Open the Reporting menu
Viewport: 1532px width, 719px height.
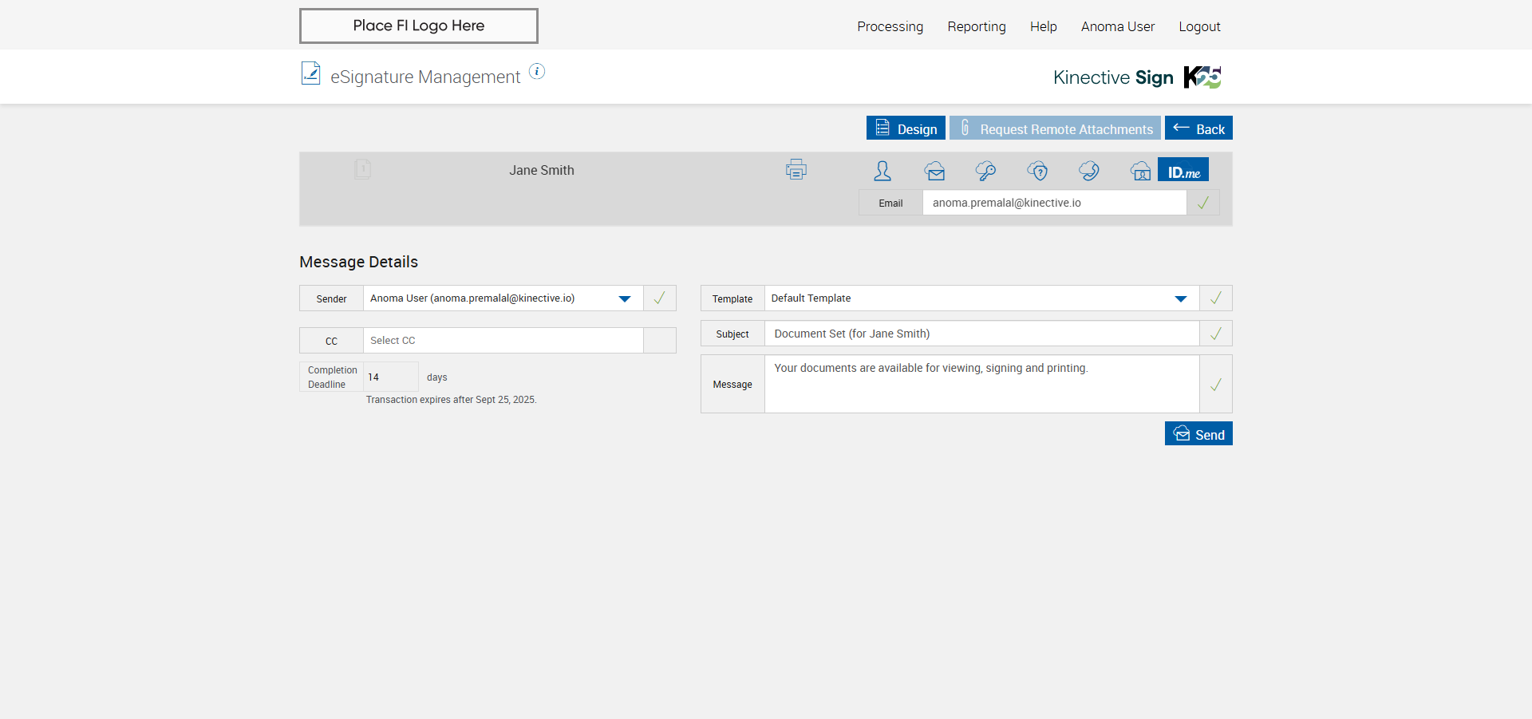coord(976,26)
